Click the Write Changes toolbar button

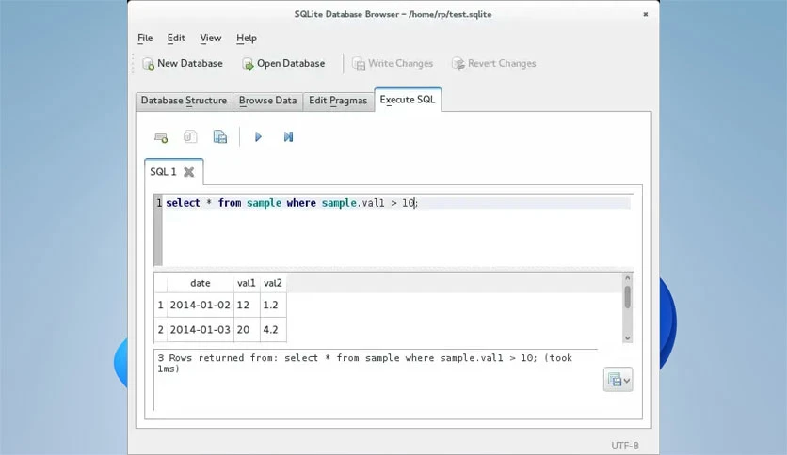pos(393,64)
